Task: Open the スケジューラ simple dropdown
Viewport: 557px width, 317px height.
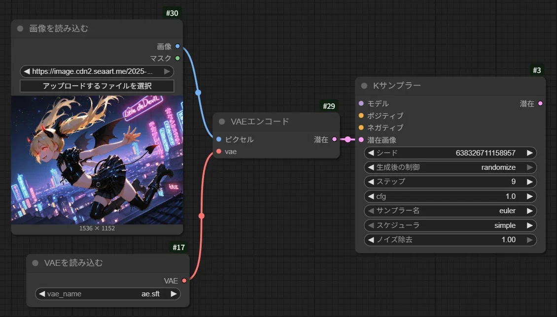Action: click(450, 225)
